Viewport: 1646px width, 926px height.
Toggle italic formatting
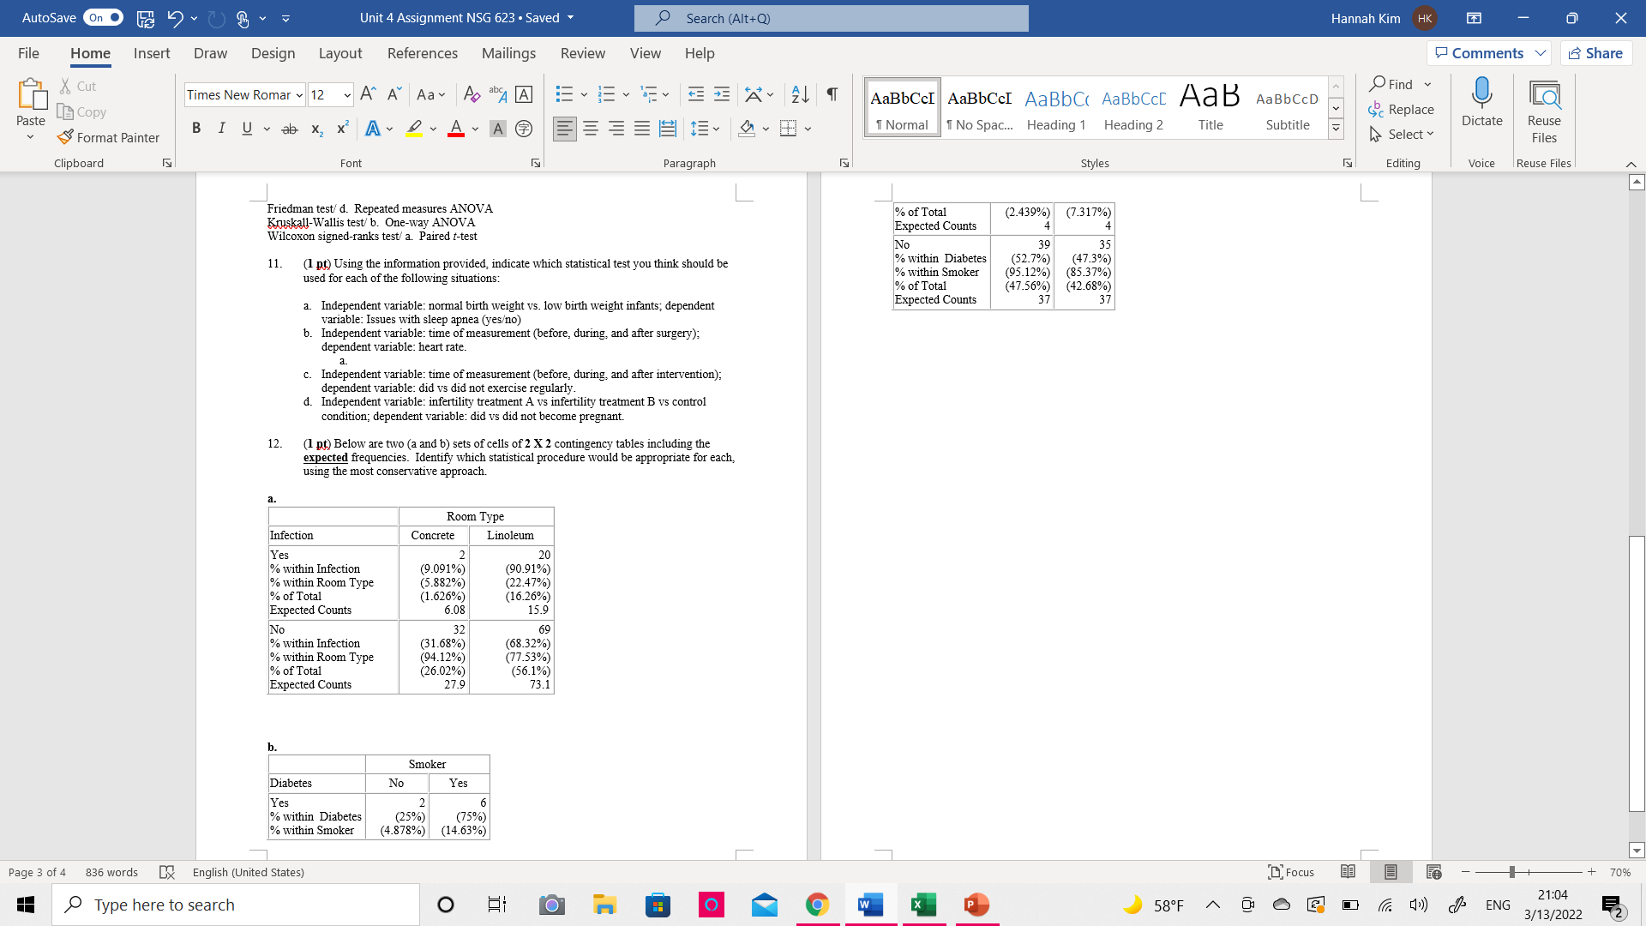222,129
